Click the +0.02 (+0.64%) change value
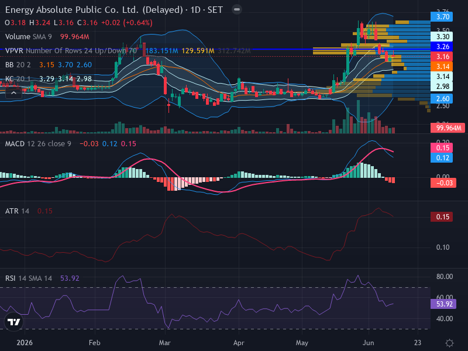This screenshot has height=351, width=468. click(127, 23)
